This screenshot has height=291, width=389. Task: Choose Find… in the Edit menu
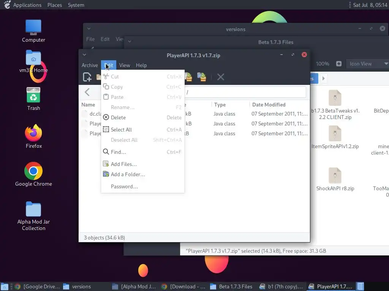click(143, 152)
